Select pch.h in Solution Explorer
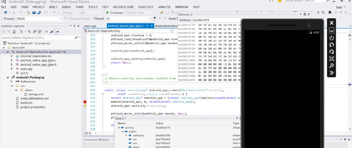 click(24, 73)
